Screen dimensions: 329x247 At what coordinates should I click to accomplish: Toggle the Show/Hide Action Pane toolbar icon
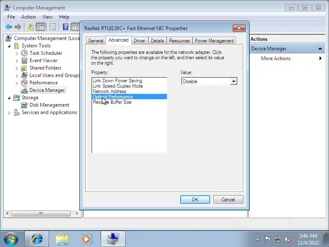(75, 27)
